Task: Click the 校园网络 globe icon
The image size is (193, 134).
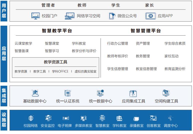Action: click(31, 118)
